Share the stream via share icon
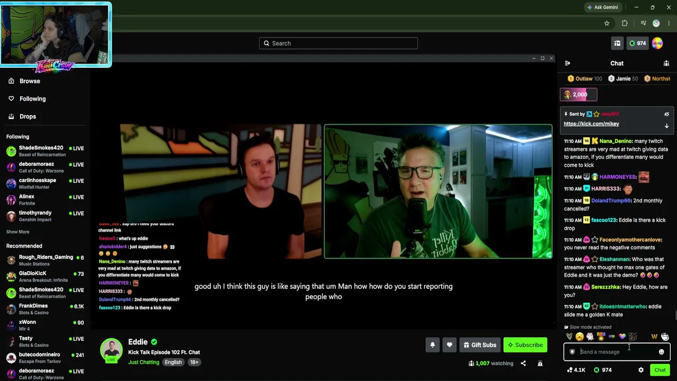This screenshot has height=381, width=677. pyautogui.click(x=523, y=364)
